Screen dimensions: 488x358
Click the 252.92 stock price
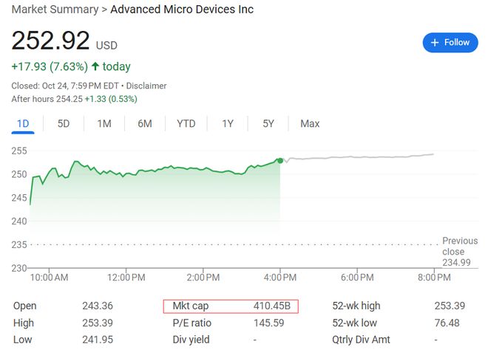pos(50,41)
